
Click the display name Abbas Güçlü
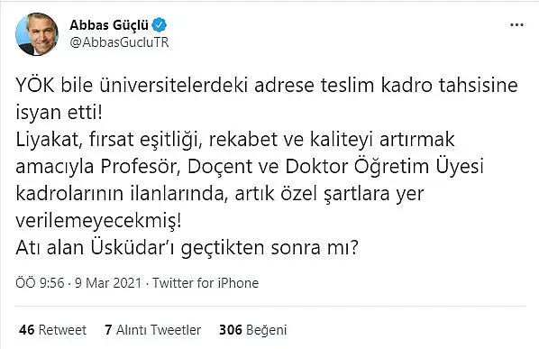(109, 25)
